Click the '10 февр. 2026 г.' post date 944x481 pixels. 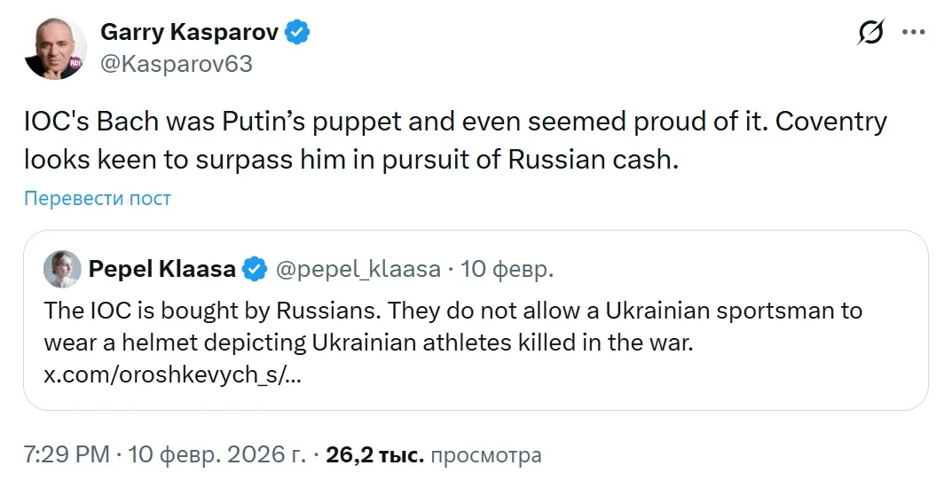tap(216, 456)
